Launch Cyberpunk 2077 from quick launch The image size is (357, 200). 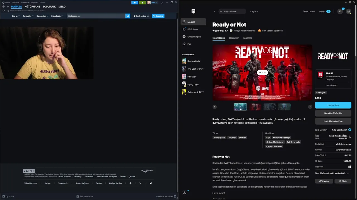point(193,92)
